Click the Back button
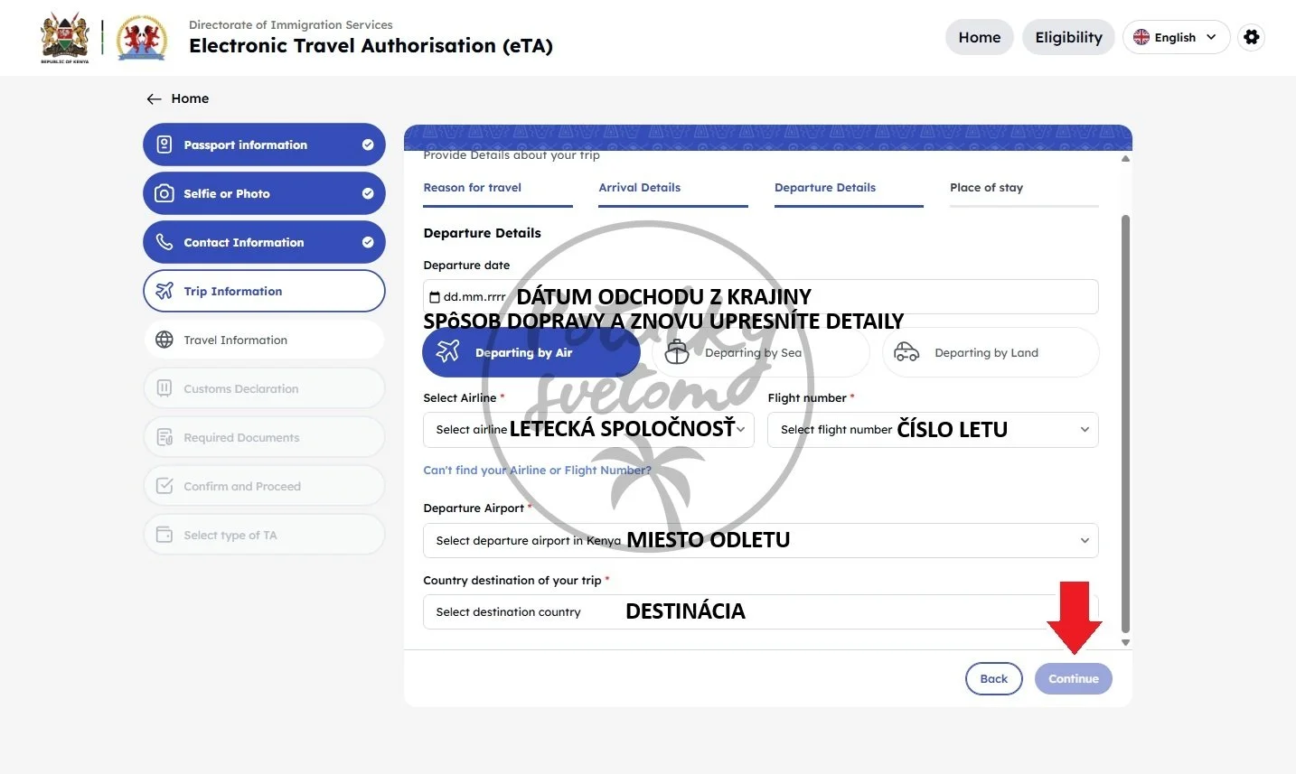Image resolution: width=1296 pixels, height=774 pixels. pos(993,679)
